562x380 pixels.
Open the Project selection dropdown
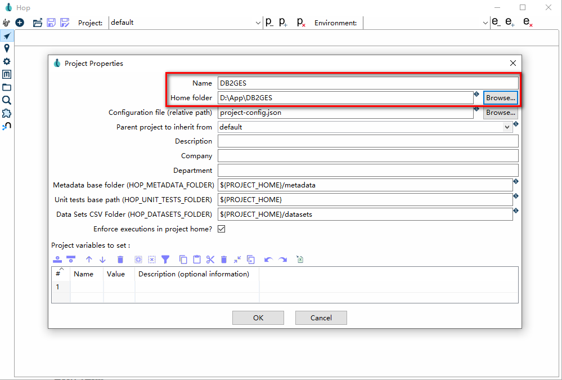[258, 23]
